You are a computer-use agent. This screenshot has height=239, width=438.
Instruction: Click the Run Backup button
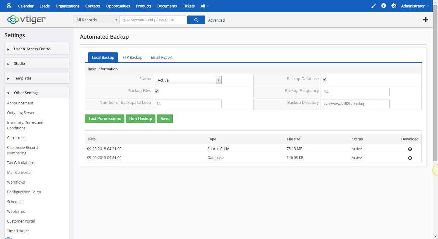[x=141, y=118]
